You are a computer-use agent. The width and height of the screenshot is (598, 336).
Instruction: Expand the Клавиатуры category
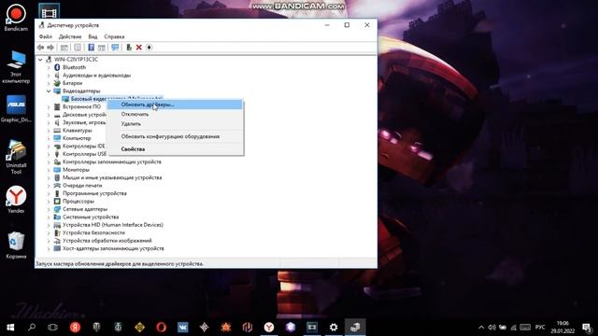(x=49, y=131)
